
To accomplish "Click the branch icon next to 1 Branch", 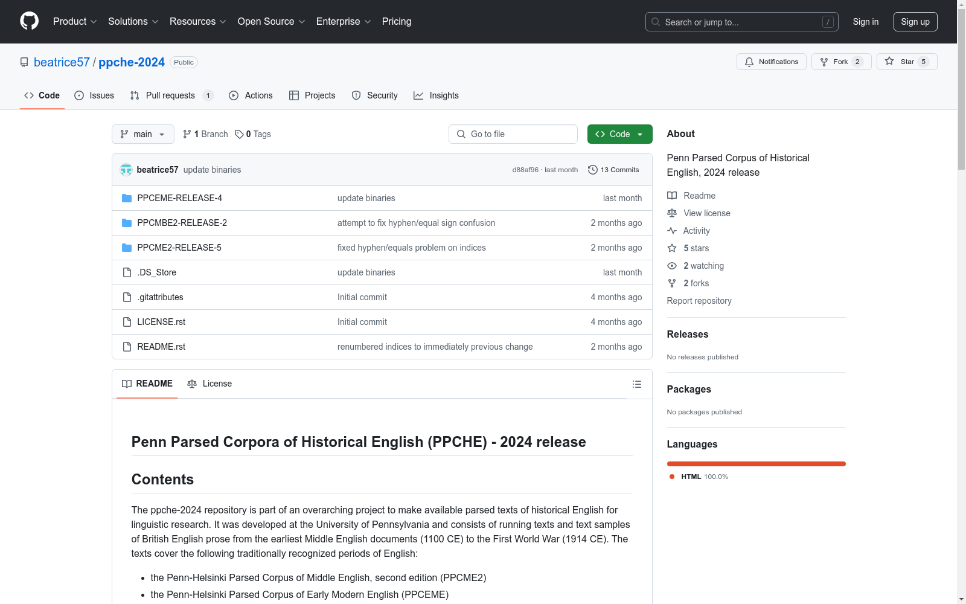I will pyautogui.click(x=187, y=134).
